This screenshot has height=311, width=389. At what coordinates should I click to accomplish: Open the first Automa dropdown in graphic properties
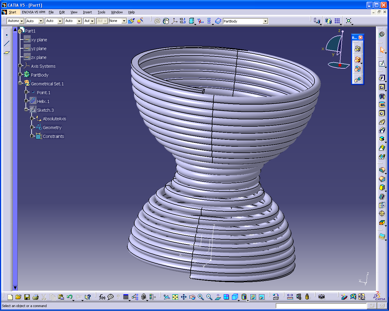point(22,21)
